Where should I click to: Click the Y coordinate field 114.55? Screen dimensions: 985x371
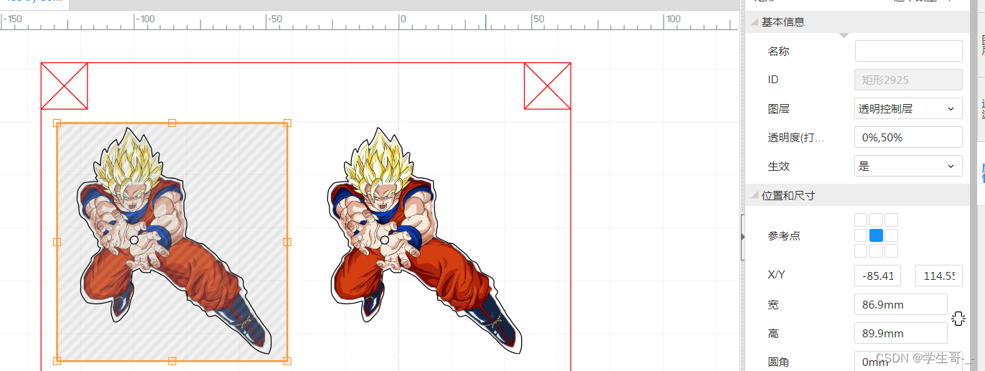point(939,276)
